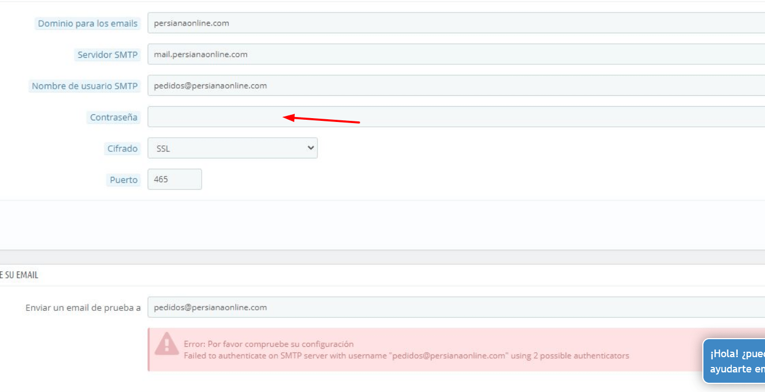Screen dimensions: 765x392
Task: Open the Cifrado SSL dropdown
Action: tap(233, 148)
